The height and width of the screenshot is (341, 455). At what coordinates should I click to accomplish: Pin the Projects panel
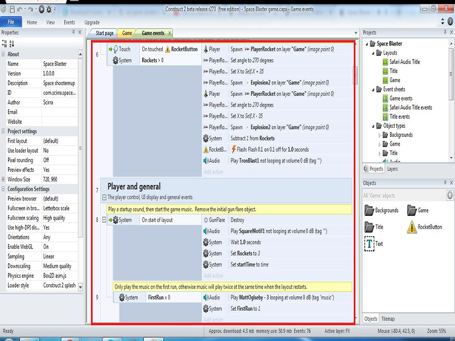445,32
